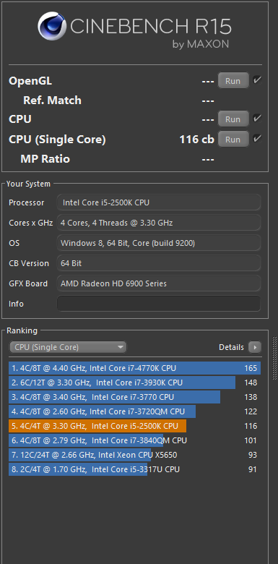
Task: Toggle the OpenGL test checkbox
Action: [257, 80]
